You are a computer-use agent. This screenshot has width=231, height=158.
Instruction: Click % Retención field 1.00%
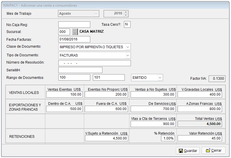[x=168, y=138]
